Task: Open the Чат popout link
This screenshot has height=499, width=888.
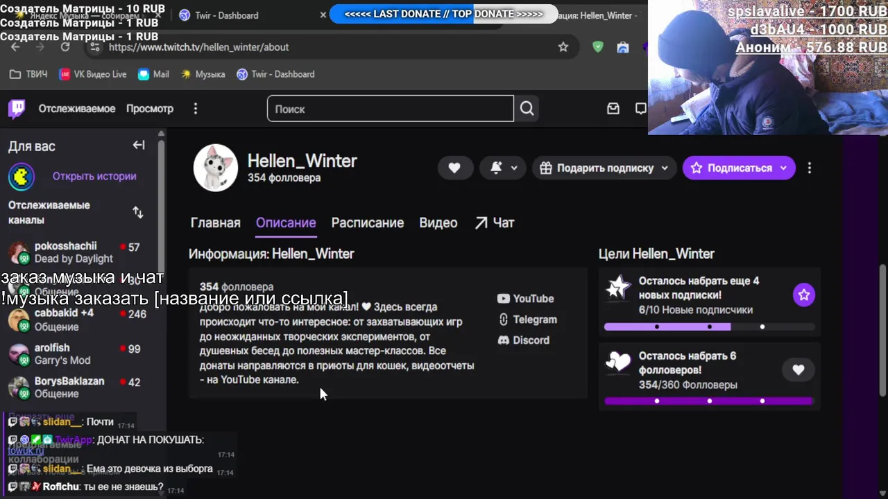Action: (x=495, y=223)
